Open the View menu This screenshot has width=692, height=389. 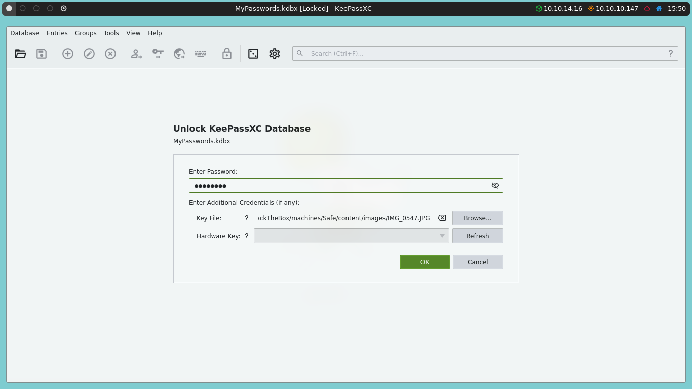pos(133,33)
